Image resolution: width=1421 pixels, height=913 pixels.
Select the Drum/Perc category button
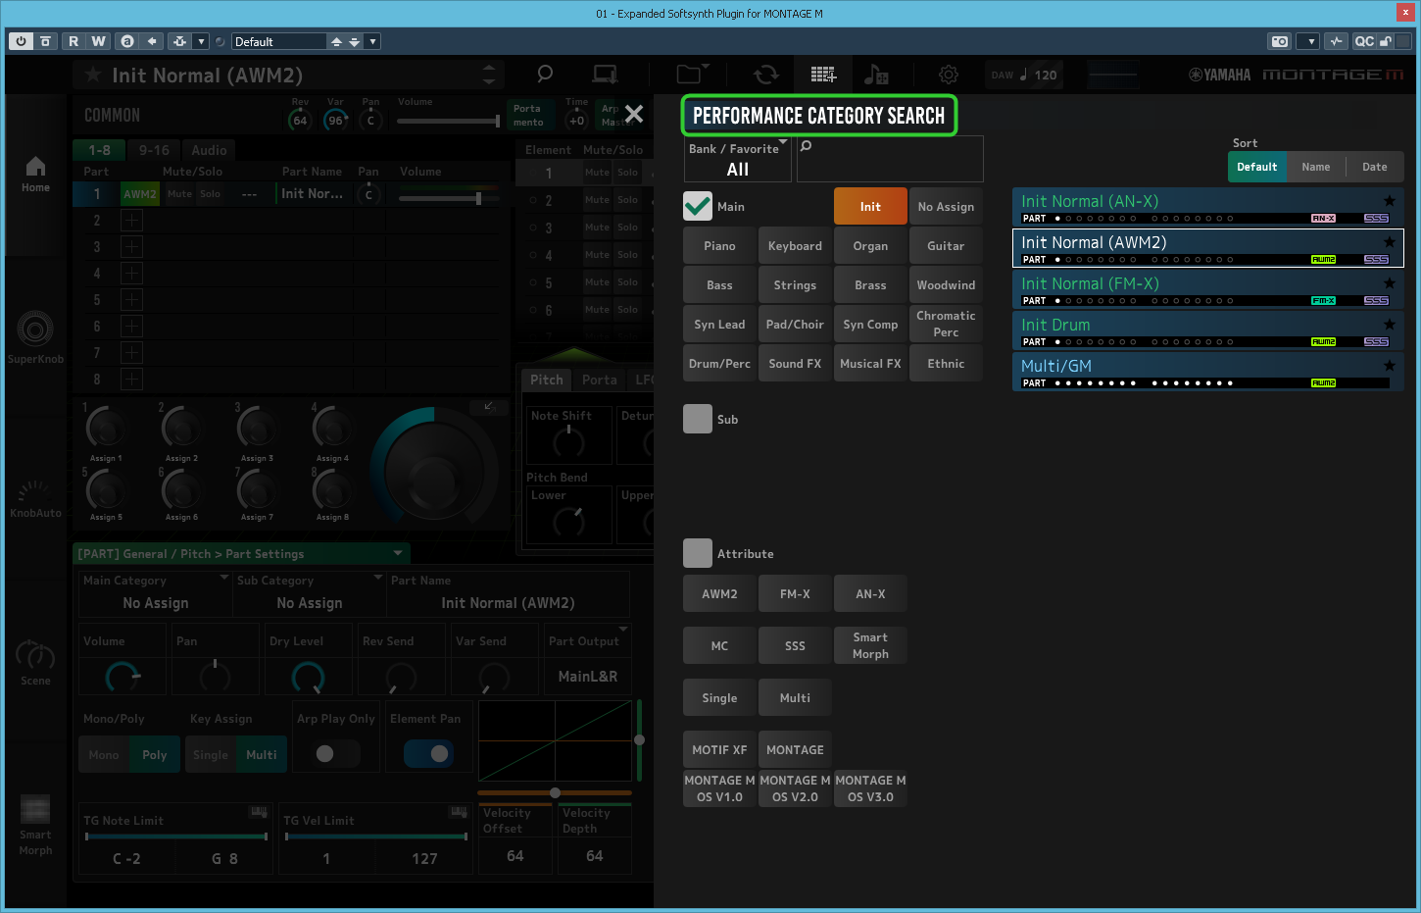click(719, 363)
